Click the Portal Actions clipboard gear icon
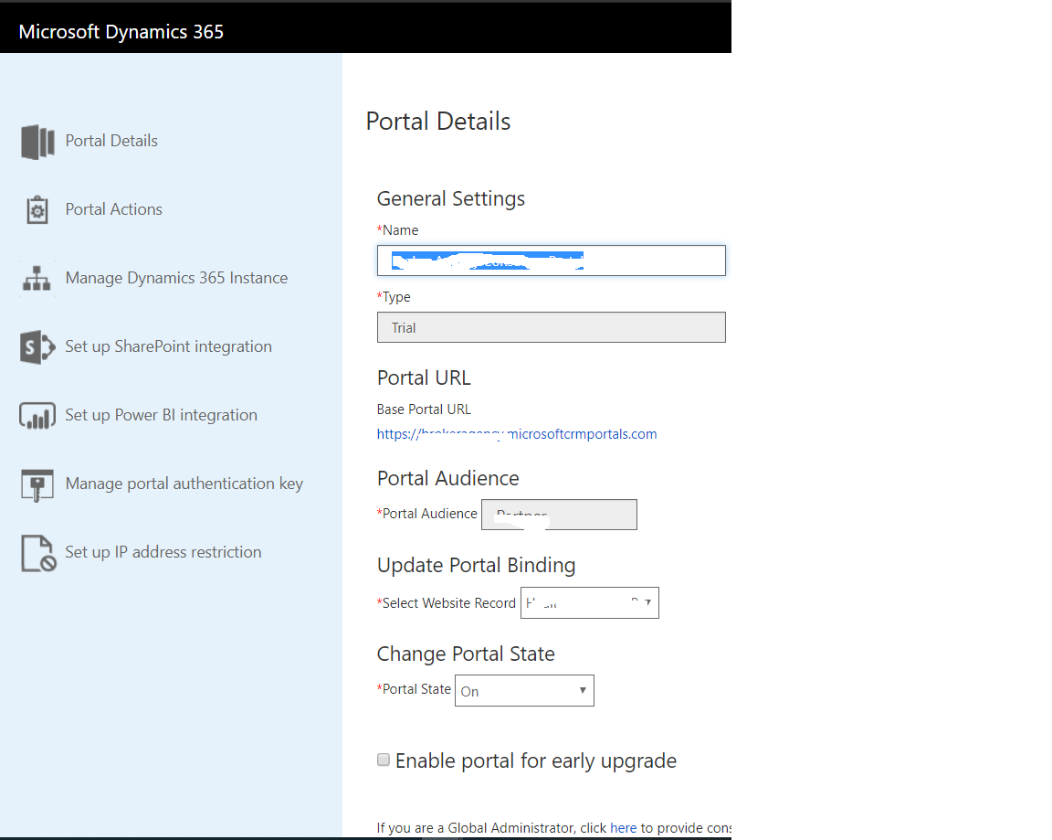 click(37, 210)
